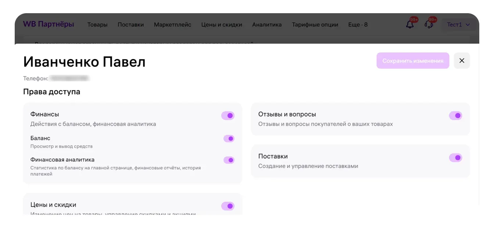Expand the Тест1 account dropdown

coord(458,25)
